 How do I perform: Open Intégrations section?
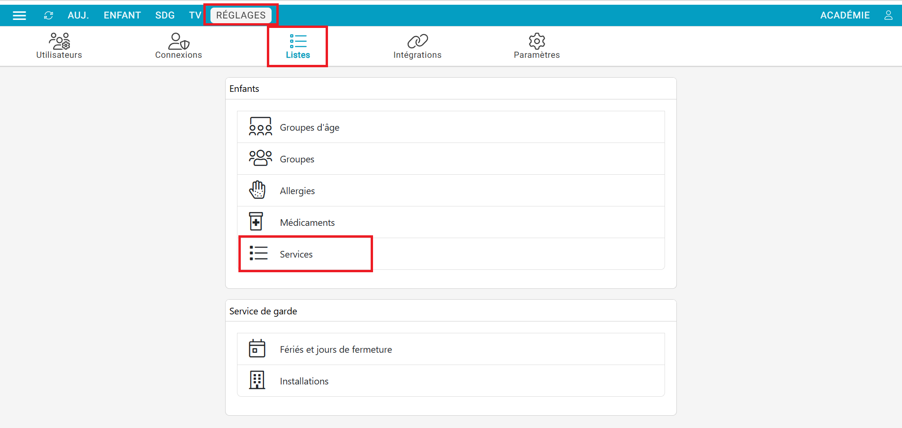(x=417, y=46)
